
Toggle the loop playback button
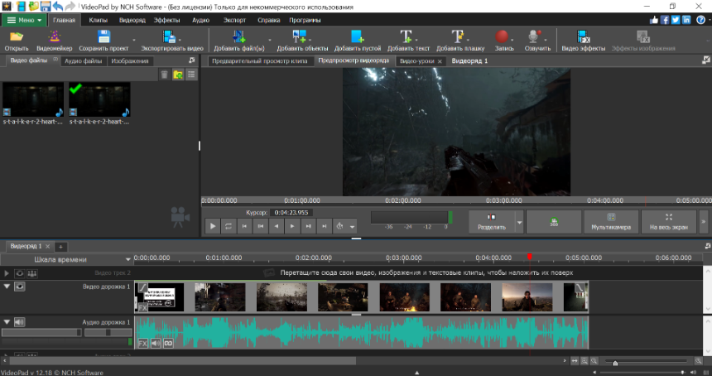click(229, 226)
